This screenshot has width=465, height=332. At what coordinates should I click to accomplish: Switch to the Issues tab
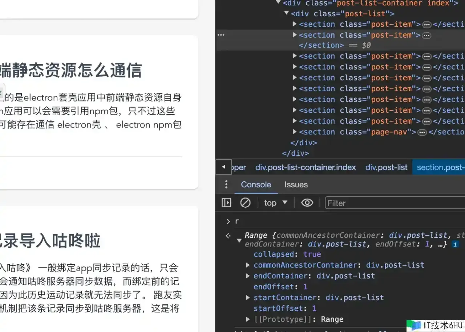tap(296, 184)
